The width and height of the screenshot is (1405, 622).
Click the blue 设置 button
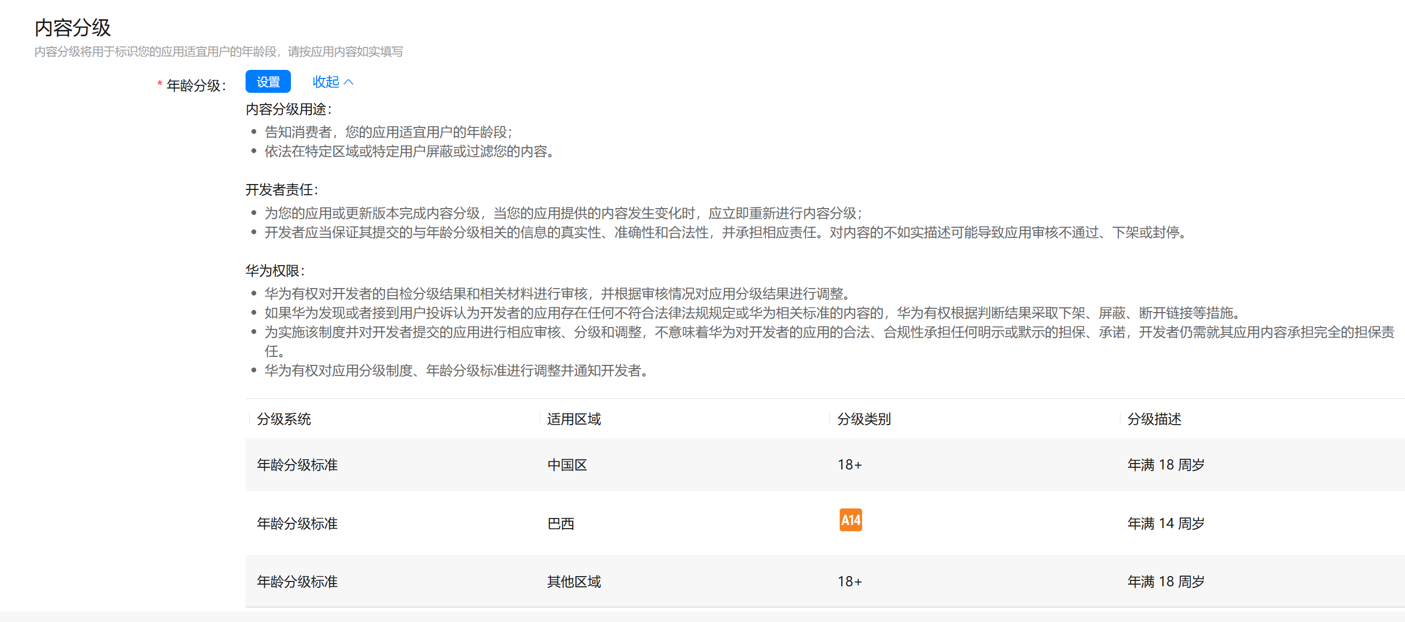coord(268,82)
